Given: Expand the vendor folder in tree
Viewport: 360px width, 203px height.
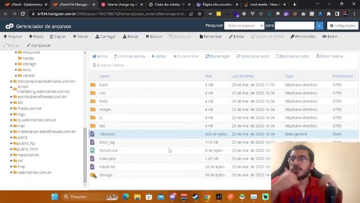Looking at the screenshot, I should point(16,76).
